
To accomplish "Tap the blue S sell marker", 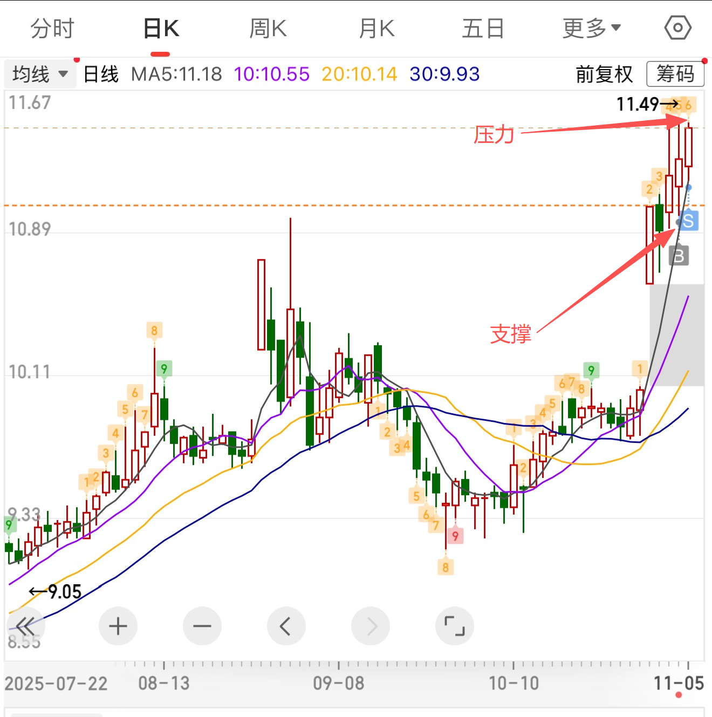I will [x=688, y=221].
